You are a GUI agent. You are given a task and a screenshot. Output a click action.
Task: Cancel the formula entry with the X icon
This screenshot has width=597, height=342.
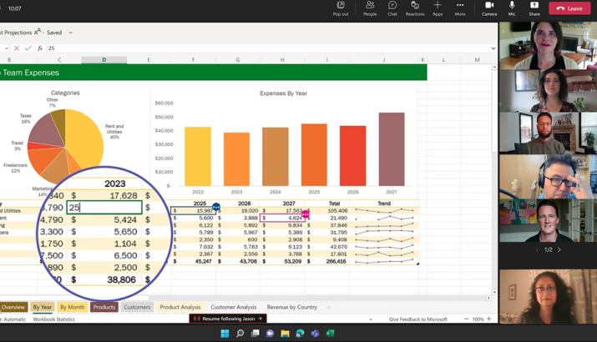pyautogui.click(x=17, y=48)
